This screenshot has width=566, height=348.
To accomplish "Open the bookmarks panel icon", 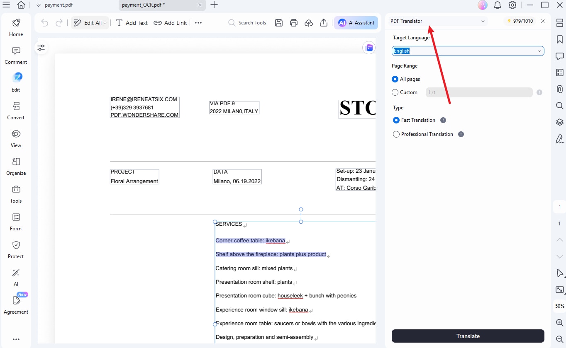I will (x=559, y=39).
